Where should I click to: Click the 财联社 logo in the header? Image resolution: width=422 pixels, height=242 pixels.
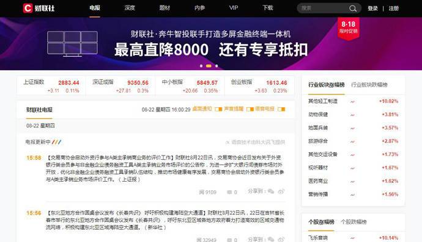39,8
